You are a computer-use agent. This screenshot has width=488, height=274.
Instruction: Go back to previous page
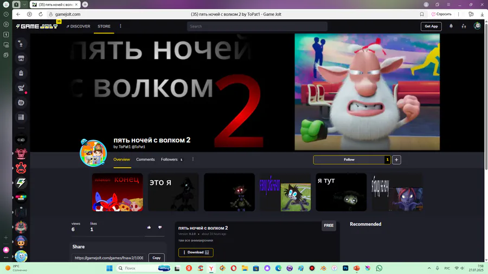click(18, 14)
